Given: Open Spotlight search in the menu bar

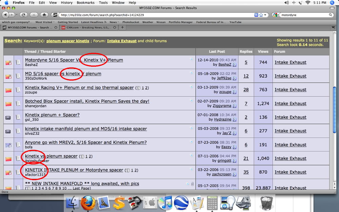Looking at the screenshot, I should [x=332, y=3].
